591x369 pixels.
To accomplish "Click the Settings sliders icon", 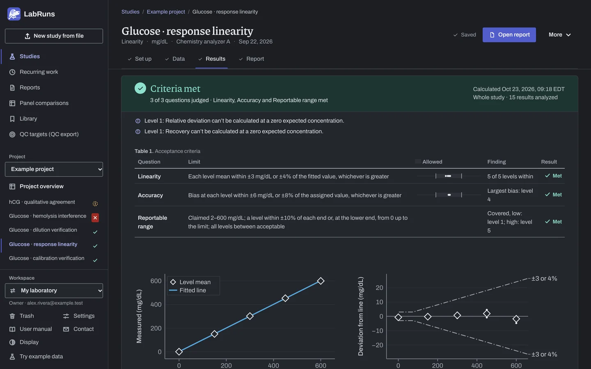I will (x=66, y=316).
